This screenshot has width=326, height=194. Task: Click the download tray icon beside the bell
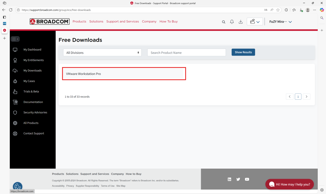[x=241, y=22]
